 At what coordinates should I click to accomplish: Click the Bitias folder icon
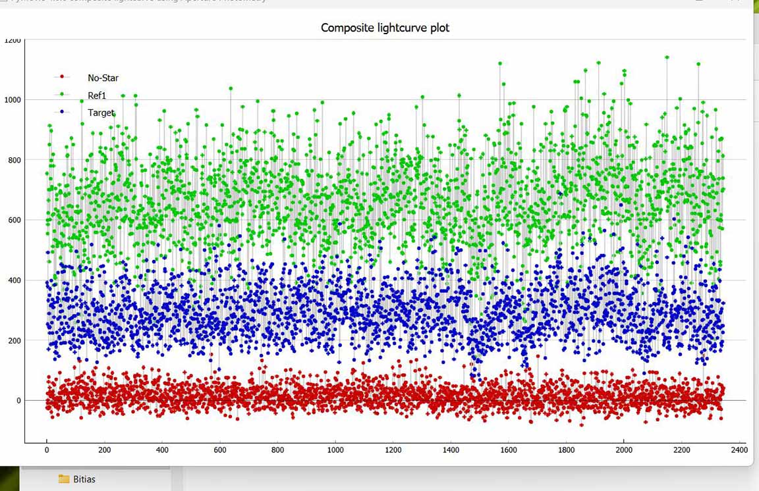(x=64, y=479)
